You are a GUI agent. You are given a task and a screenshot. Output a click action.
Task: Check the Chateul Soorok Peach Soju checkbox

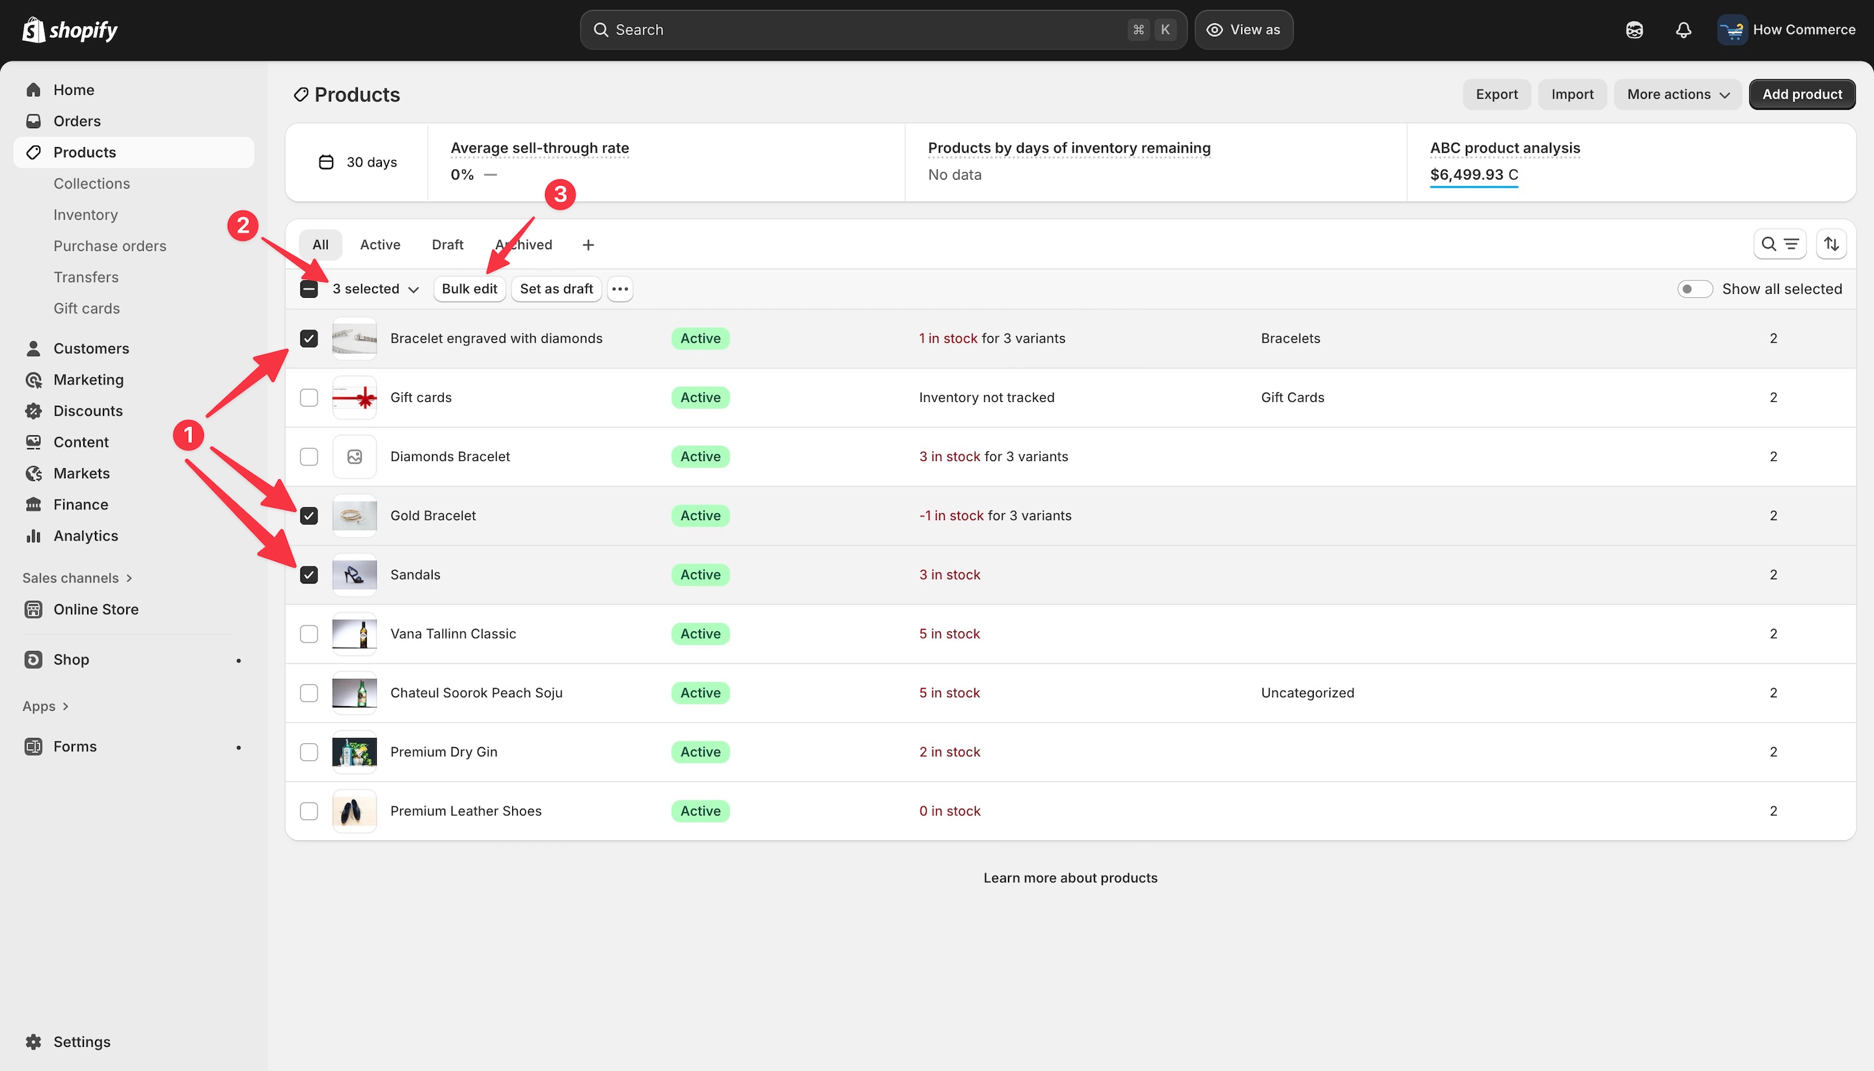pyautogui.click(x=309, y=693)
